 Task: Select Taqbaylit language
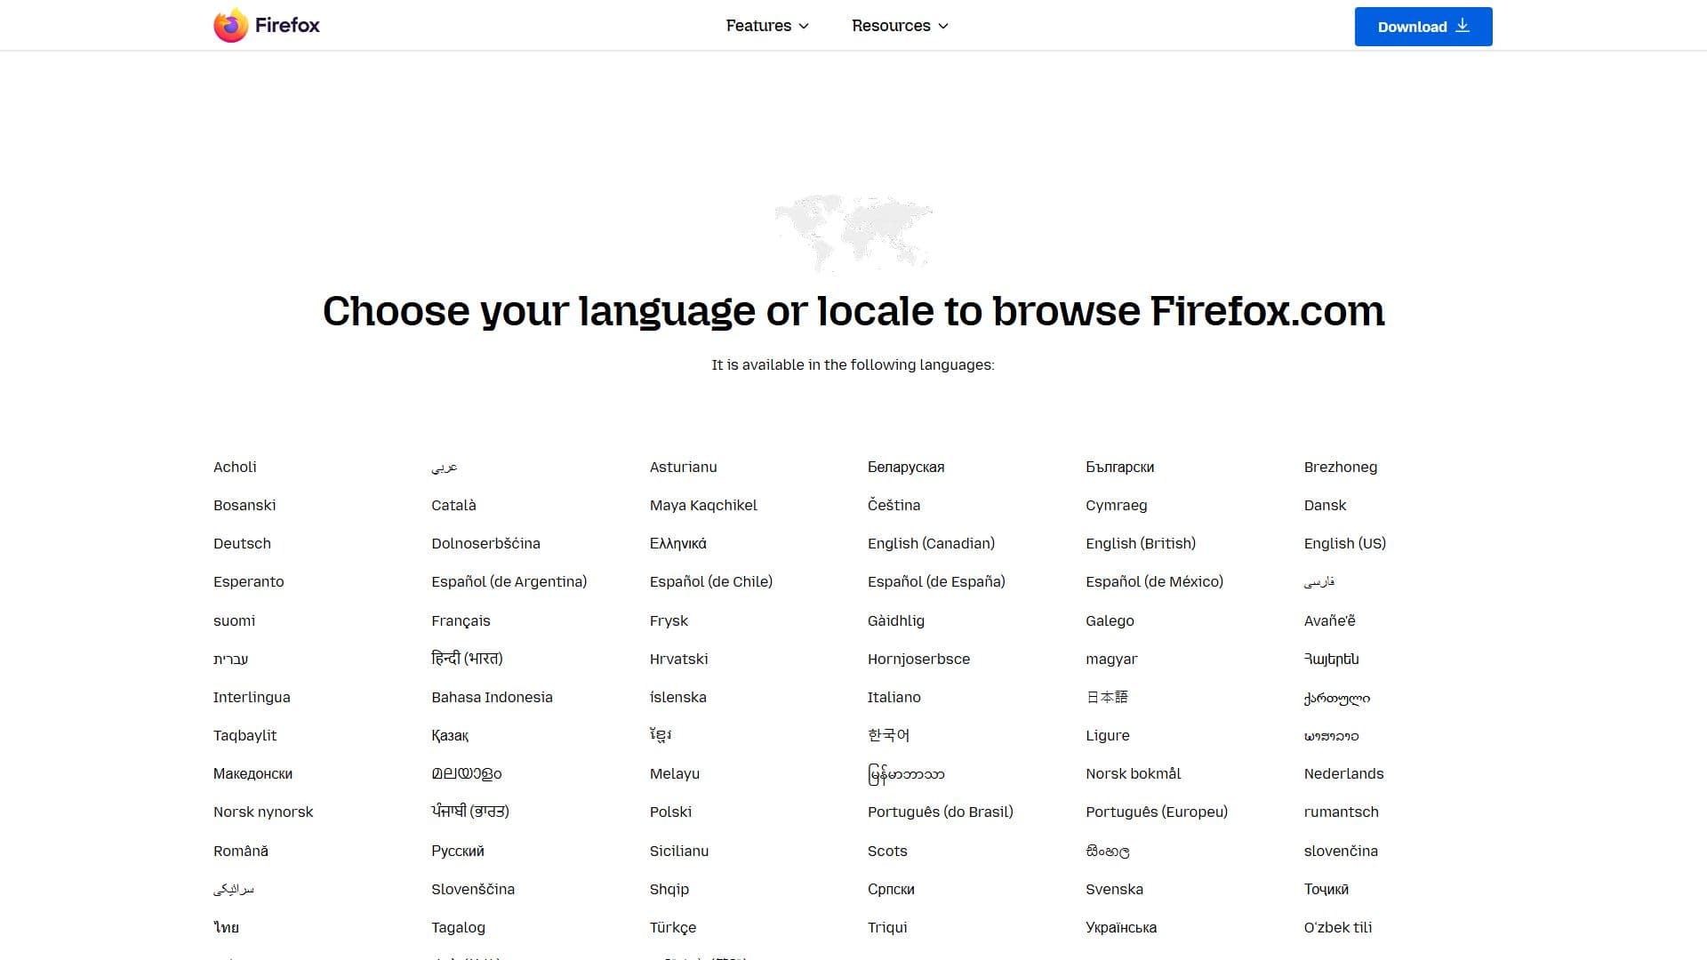coord(244,735)
